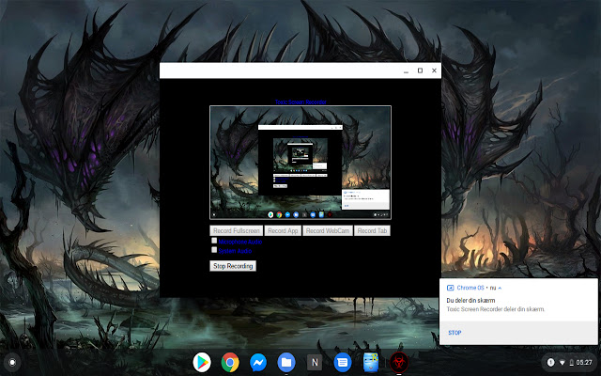Open the Play Store from the shelf
Screen dimensions: 601x376
[202, 362]
